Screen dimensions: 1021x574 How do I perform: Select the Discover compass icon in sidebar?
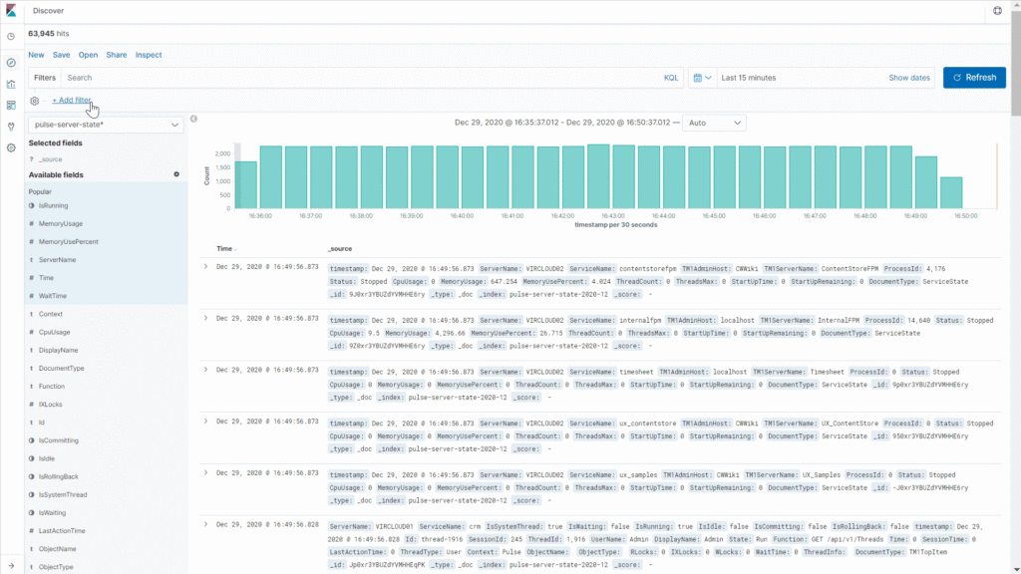[x=11, y=63]
